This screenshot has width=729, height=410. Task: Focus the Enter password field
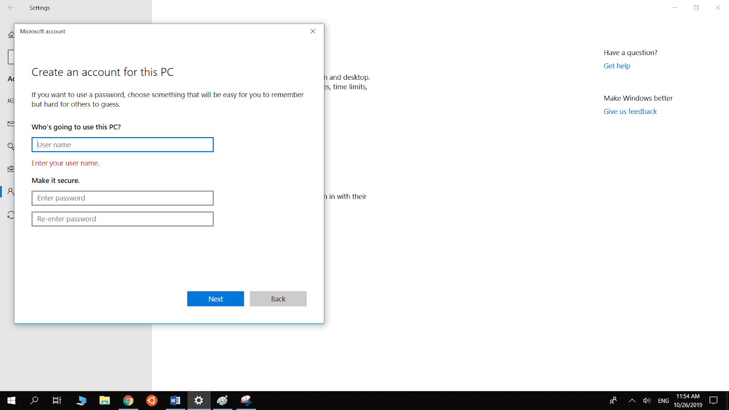[x=123, y=198]
